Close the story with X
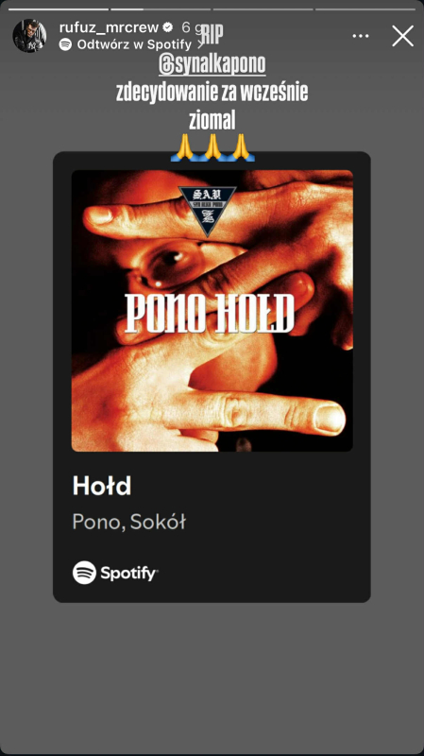424x756 pixels. [x=403, y=36]
